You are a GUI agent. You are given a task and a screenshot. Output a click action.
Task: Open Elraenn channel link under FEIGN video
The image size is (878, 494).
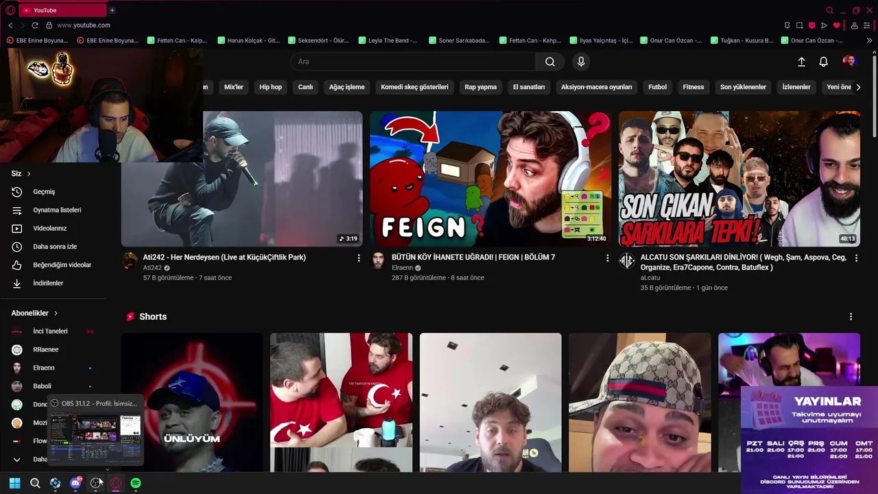click(x=403, y=268)
